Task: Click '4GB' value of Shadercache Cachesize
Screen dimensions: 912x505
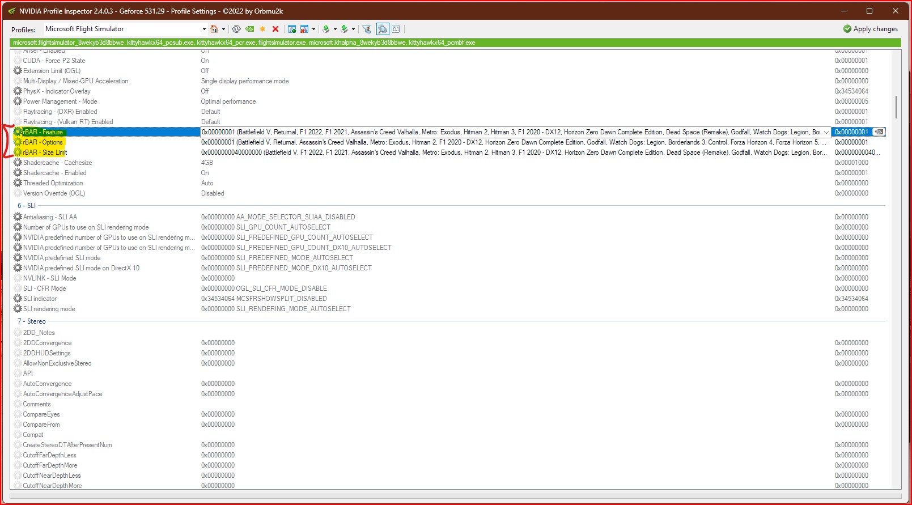Action: pos(207,163)
